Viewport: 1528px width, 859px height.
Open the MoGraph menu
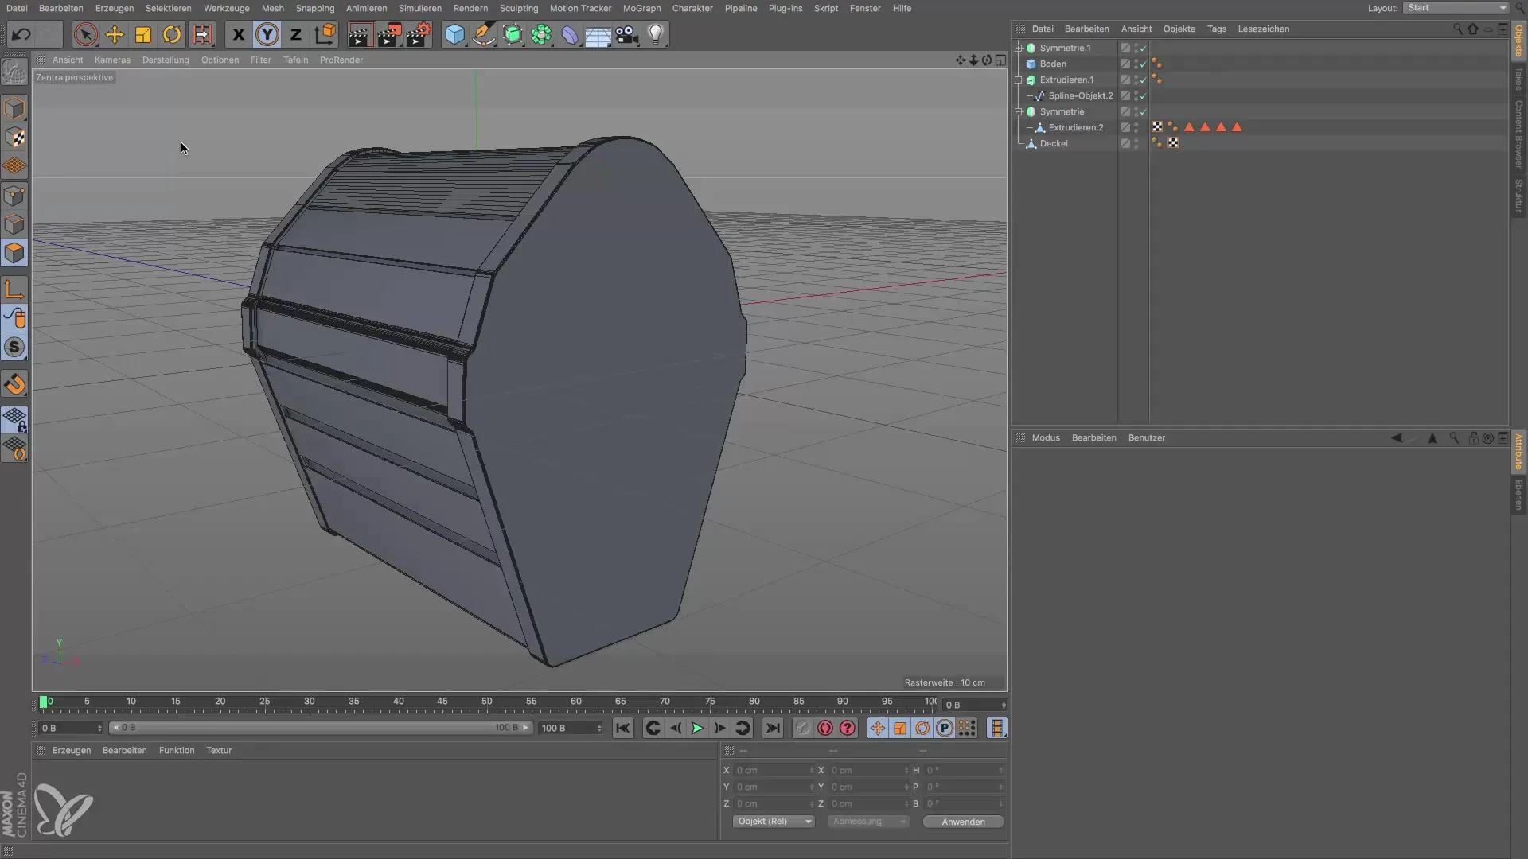(x=641, y=8)
